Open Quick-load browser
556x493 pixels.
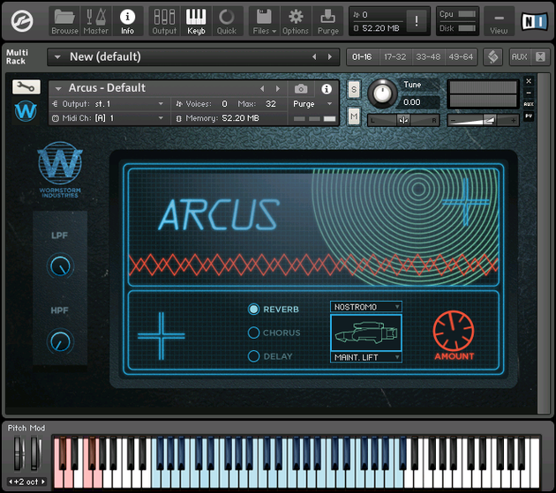point(227,21)
